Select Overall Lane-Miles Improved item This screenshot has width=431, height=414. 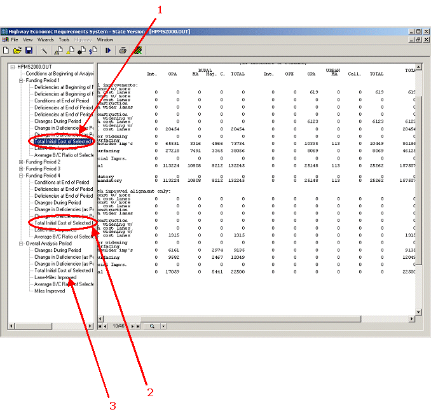55,278
